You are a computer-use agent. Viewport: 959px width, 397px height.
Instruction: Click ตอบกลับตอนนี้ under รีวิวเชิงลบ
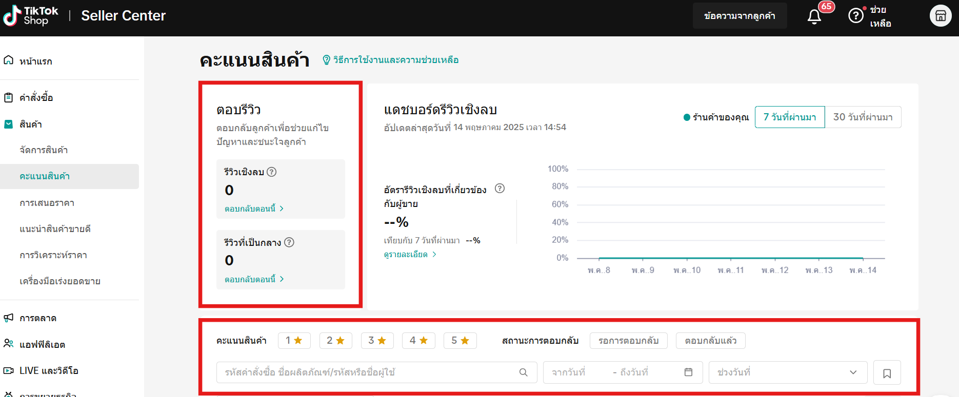tap(254, 208)
